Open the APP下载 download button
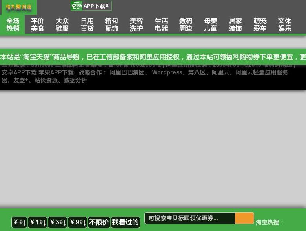Image resolution: width=306 pixels, height=231 pixels. (x=91, y=6)
